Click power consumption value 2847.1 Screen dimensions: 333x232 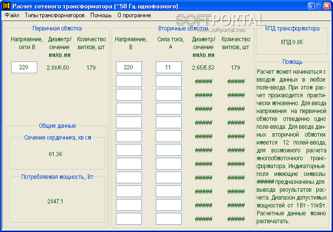point(55,202)
